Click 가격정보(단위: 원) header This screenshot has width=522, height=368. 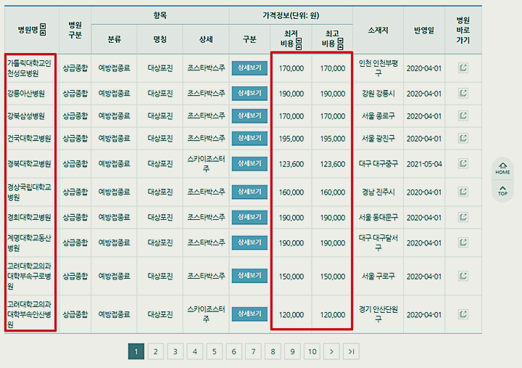(x=291, y=15)
